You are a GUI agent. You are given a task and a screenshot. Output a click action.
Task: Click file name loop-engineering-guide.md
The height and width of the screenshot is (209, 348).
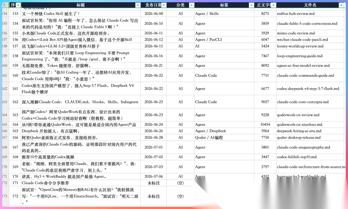[x=300, y=56]
